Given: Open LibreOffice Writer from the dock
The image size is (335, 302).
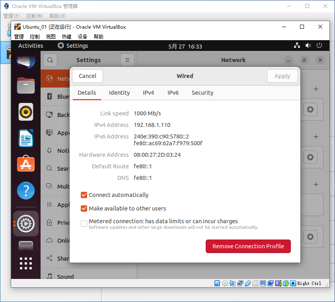Looking at the screenshot, I should point(26,138).
